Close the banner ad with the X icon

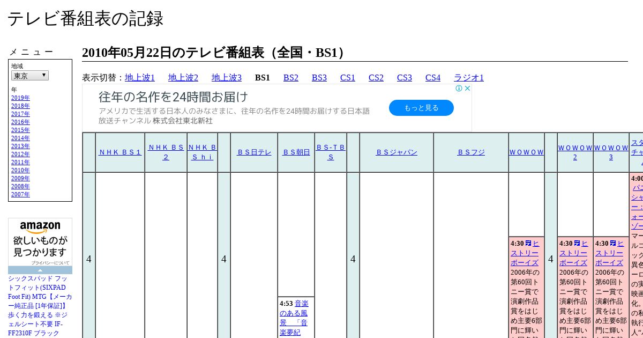pos(467,89)
